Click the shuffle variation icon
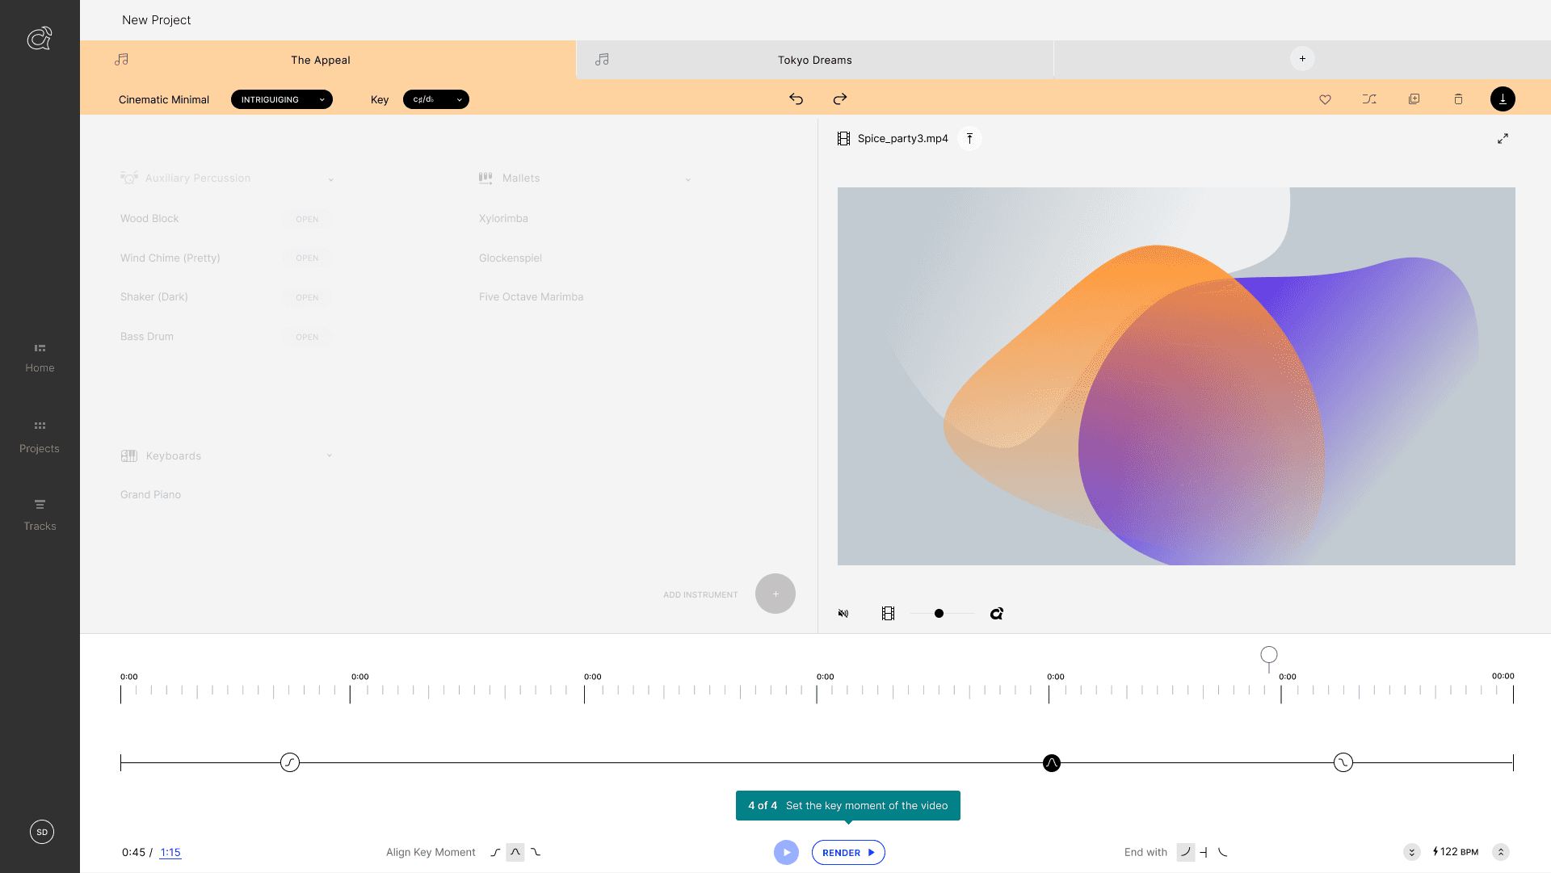The image size is (1551, 873). 1369,99
